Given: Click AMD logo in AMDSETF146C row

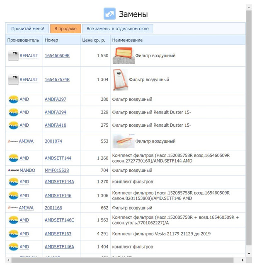Looking at the screenshot, I should 14,220.
